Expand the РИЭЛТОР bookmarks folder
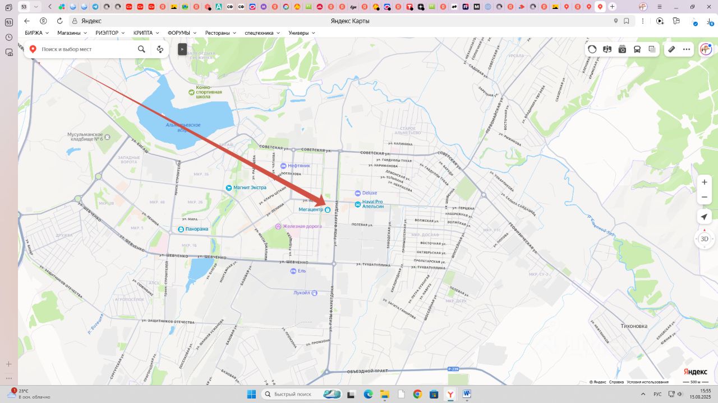This screenshot has width=718, height=403. (x=111, y=33)
